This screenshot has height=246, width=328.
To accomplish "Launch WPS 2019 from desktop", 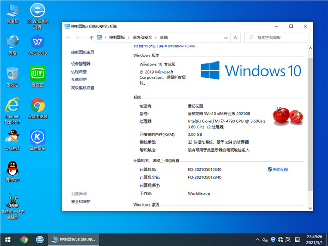I will click(37, 45).
